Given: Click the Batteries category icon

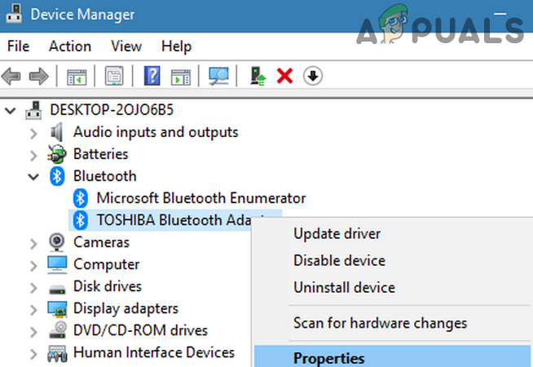Looking at the screenshot, I should 57,154.
